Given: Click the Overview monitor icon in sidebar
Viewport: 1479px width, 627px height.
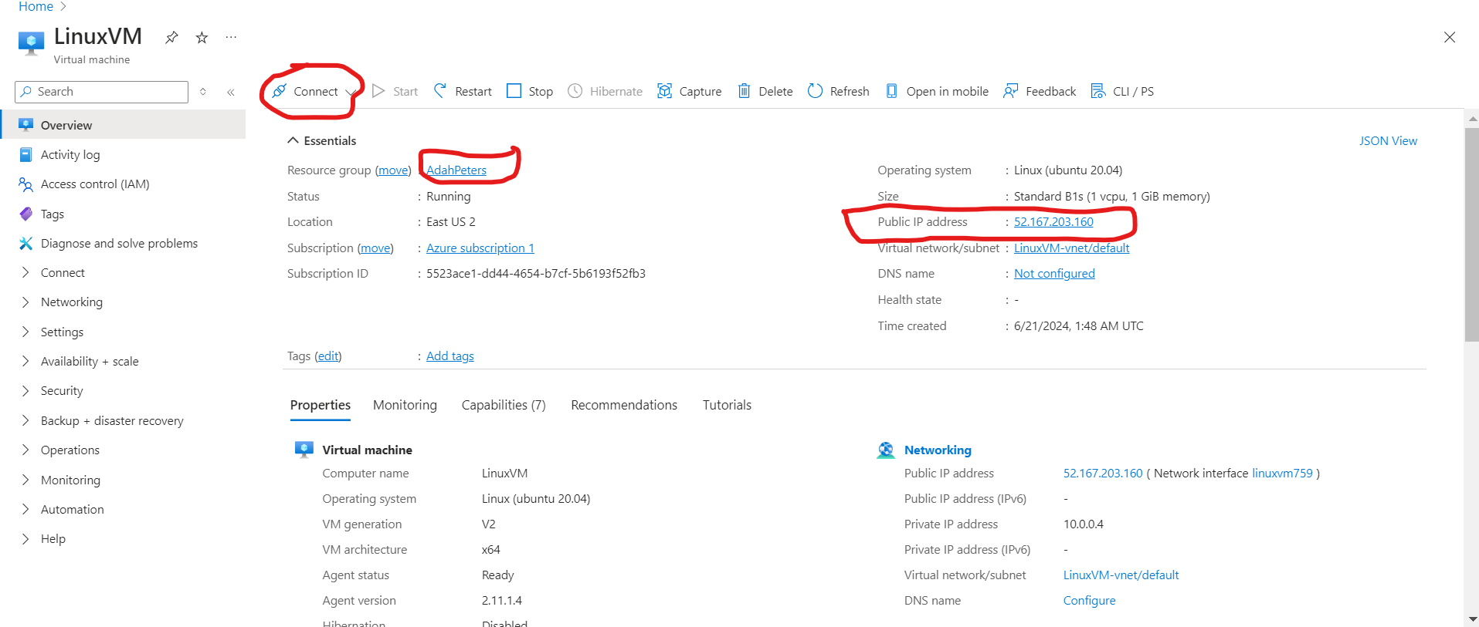Looking at the screenshot, I should 25,125.
